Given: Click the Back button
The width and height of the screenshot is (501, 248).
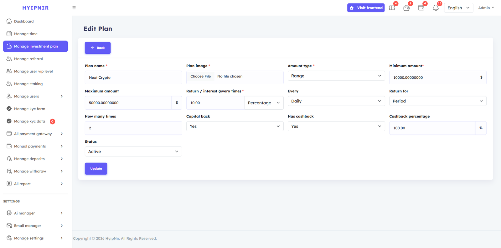Looking at the screenshot, I should [97, 48].
